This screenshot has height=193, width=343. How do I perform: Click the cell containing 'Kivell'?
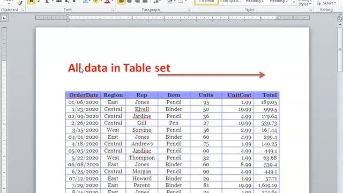[141, 109]
